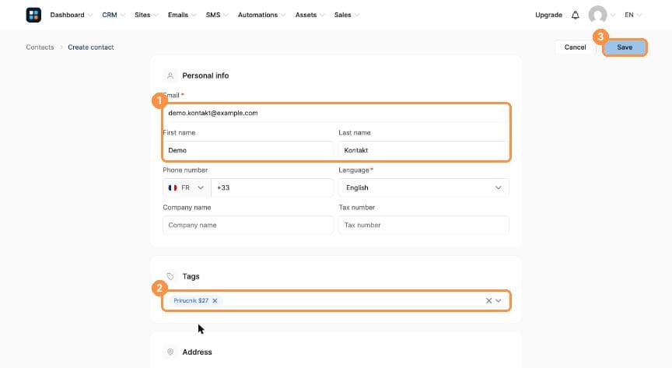Viewport: 672px width, 368px height.
Task: Open the EN language switcher
Action: click(x=632, y=15)
